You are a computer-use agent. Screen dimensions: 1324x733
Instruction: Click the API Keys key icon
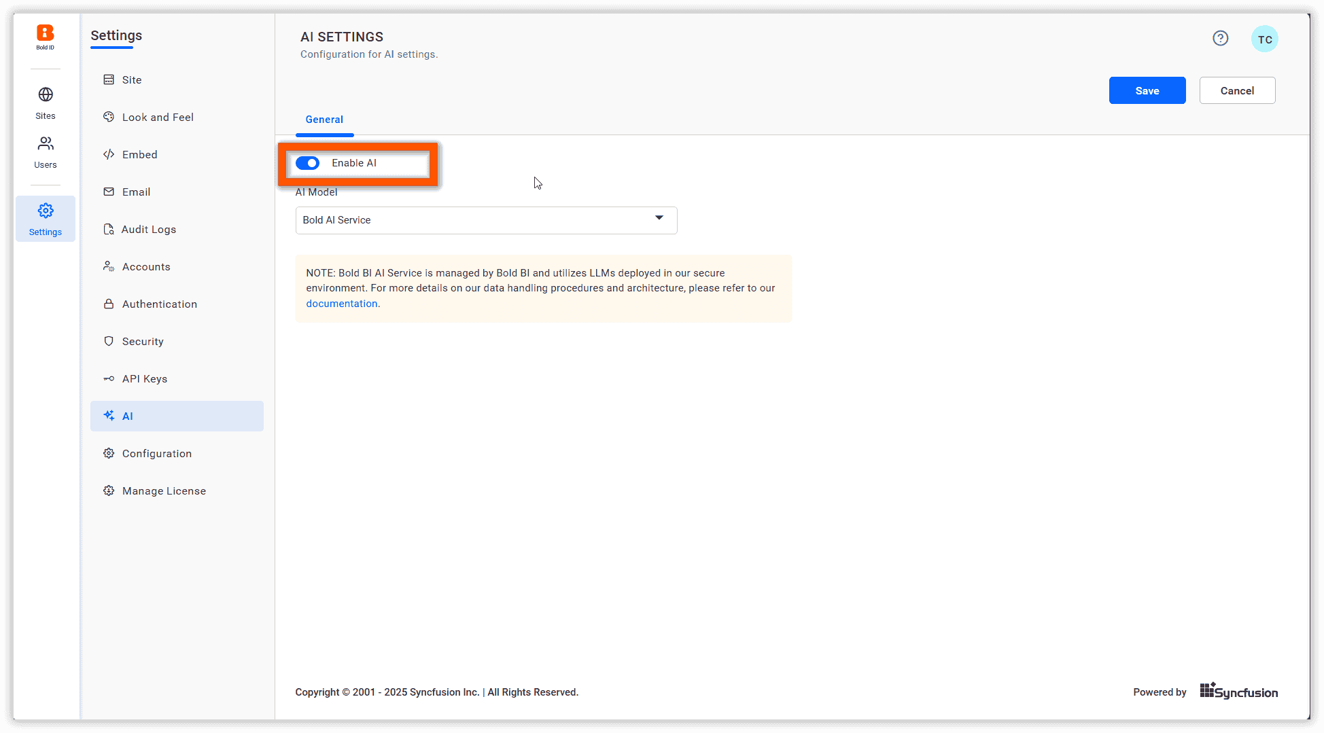109,378
